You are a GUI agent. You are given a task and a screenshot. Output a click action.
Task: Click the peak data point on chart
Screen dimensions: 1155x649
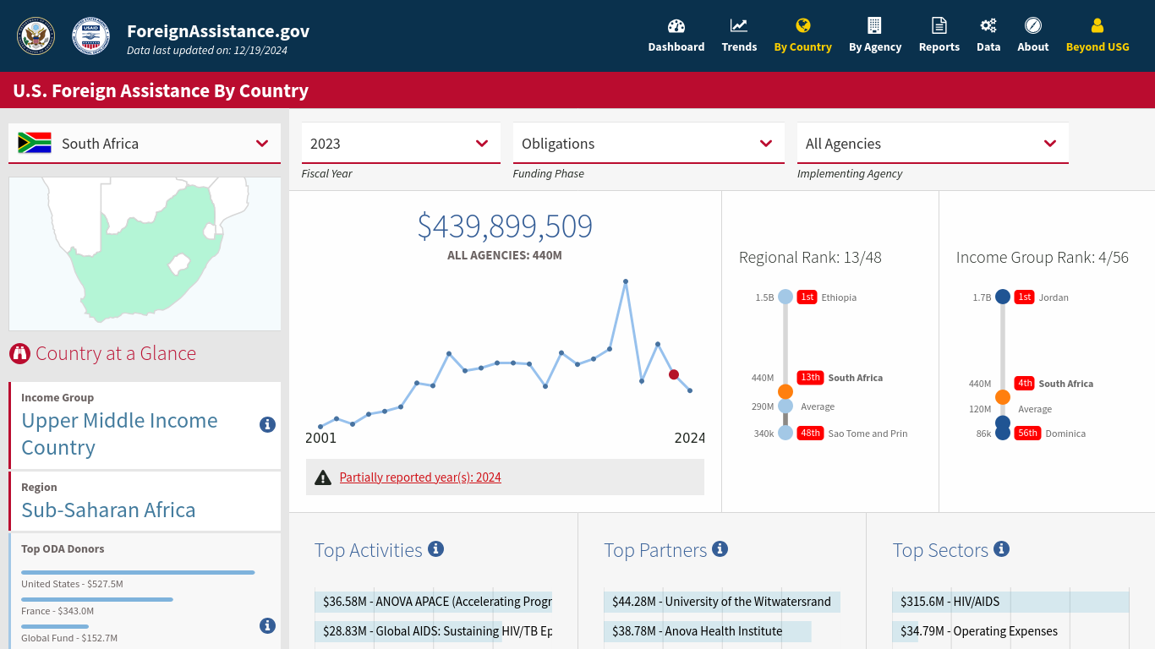(x=626, y=281)
